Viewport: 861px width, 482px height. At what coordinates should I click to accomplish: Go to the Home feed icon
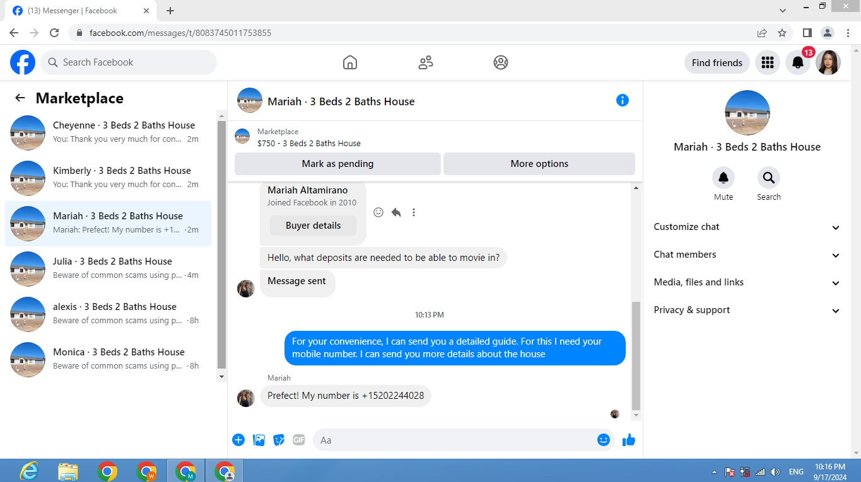350,62
